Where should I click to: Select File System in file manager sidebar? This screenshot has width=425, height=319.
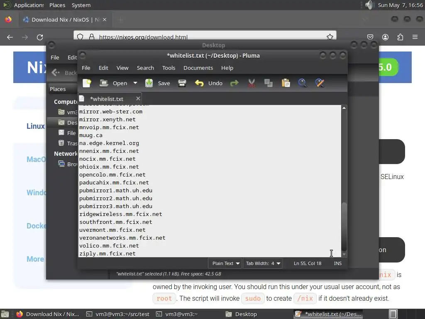pos(68,133)
